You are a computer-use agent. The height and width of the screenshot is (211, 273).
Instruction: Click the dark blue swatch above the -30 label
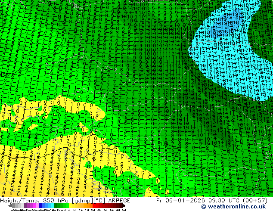pos(40,206)
